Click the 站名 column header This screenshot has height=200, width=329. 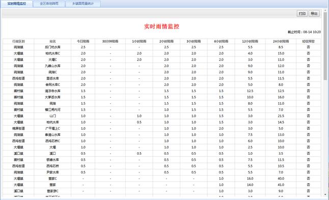[x=52, y=41]
